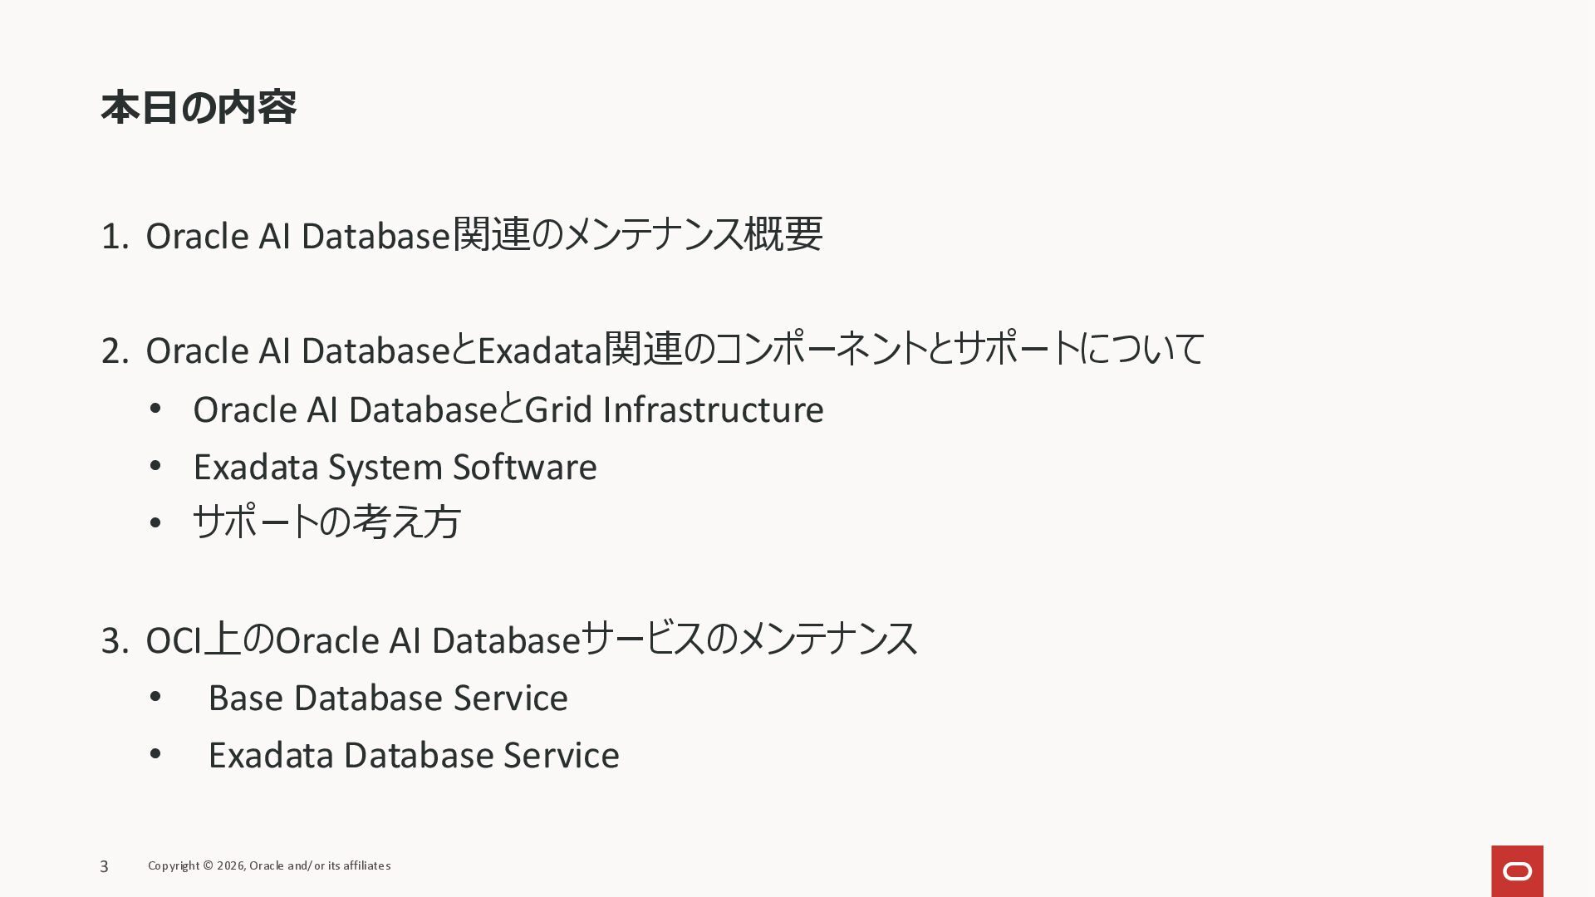Screen dimensions: 1595x897
Task: Click the numeral 1. list marker
Action: click(x=115, y=237)
